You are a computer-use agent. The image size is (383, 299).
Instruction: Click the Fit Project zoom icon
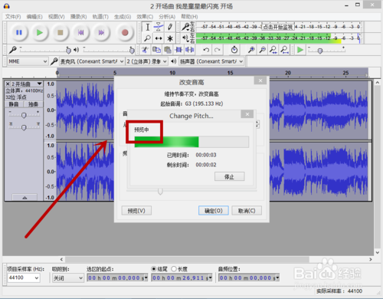pos(284,50)
